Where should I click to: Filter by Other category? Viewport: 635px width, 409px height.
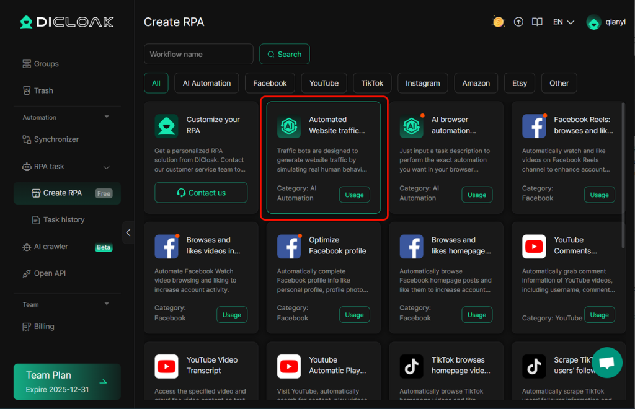(x=559, y=83)
